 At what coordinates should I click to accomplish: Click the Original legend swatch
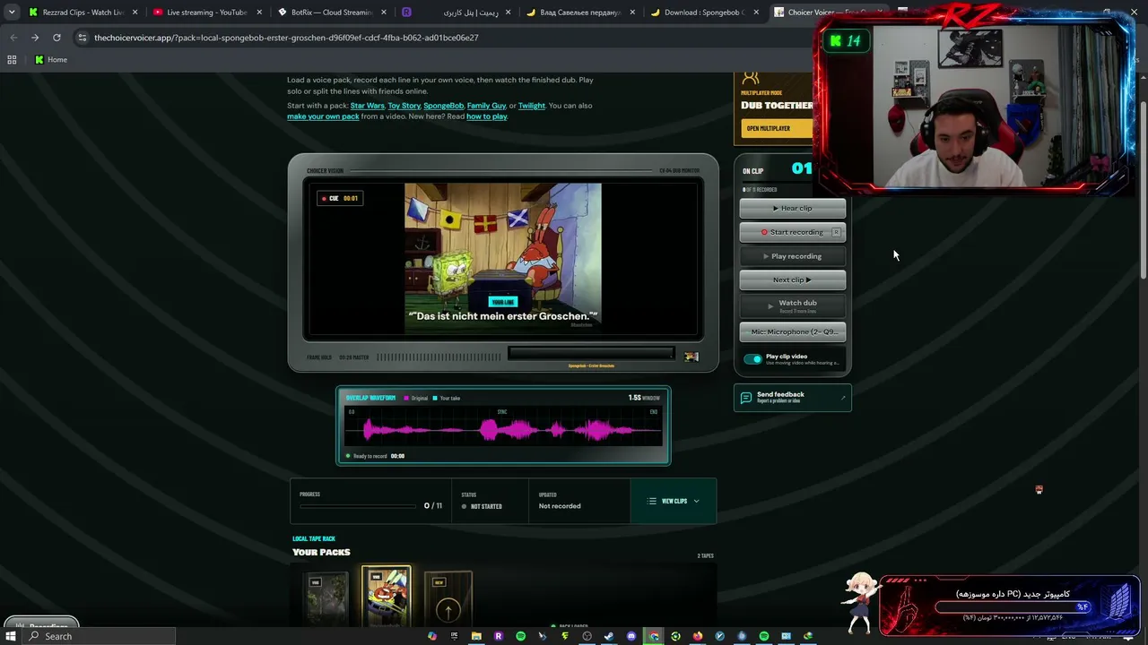[x=406, y=398]
